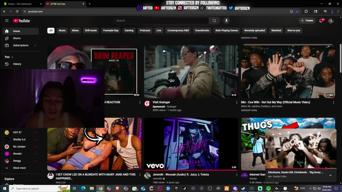Select the Music filter chip

pyautogui.click(x=62, y=30)
